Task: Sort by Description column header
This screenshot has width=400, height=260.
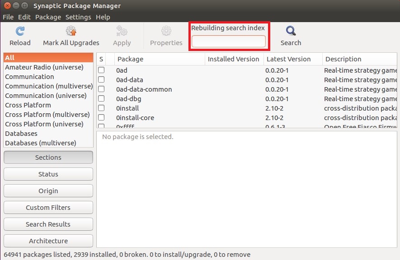Action: pyautogui.click(x=360, y=59)
